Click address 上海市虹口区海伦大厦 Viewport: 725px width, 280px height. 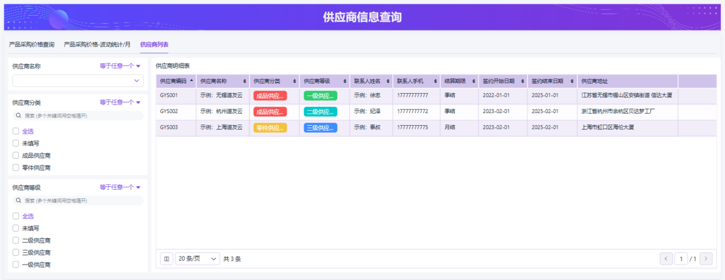(608, 128)
